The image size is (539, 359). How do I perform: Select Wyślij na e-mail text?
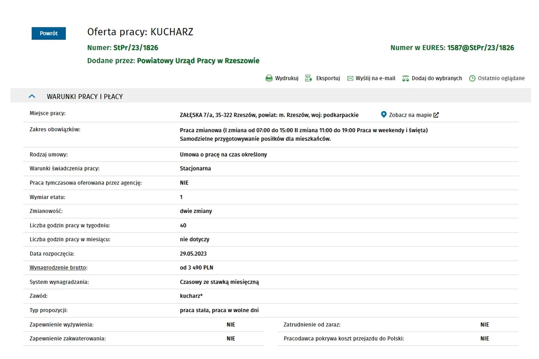pos(375,78)
